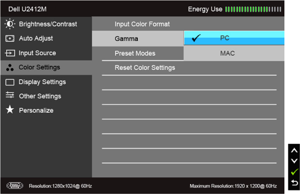Click the Energy Use bar indicator
The height and width of the screenshot is (194, 300).
coord(253,9)
